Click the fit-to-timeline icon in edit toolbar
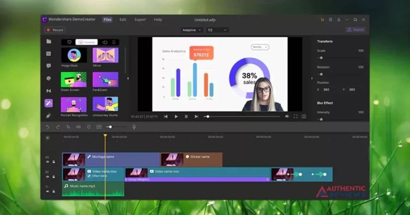 (x=99, y=127)
